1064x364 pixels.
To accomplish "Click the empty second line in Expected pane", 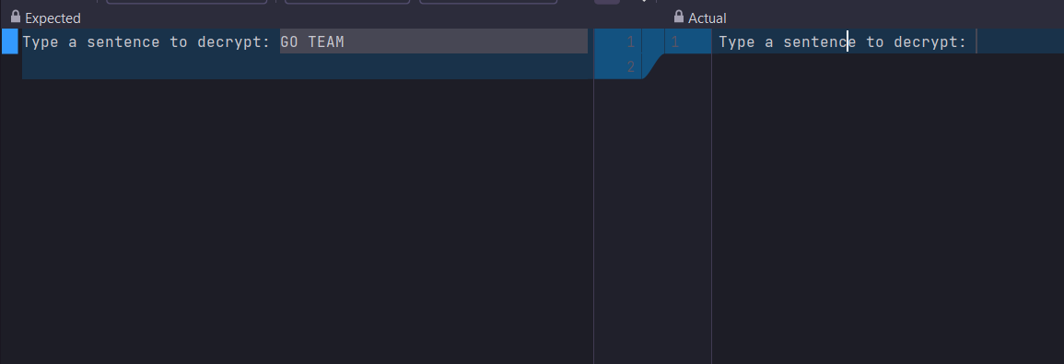I will 305,66.
